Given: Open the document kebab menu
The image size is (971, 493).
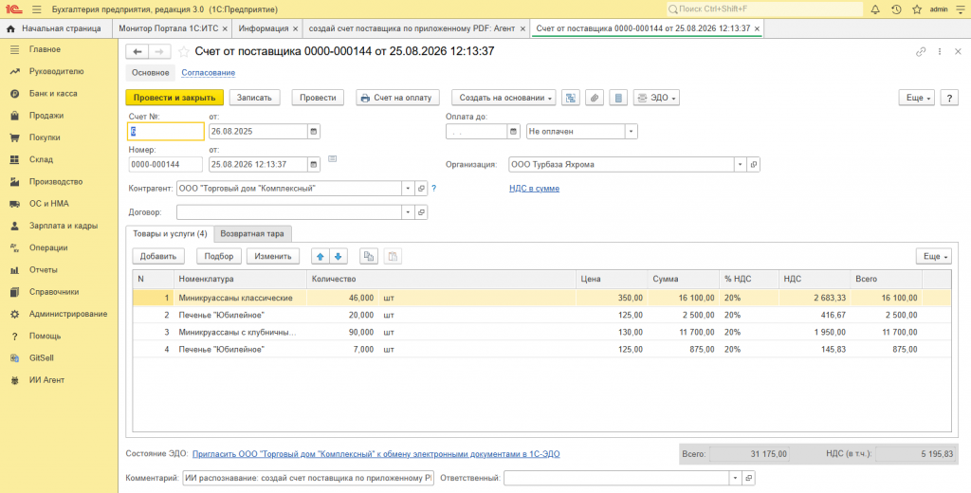Looking at the screenshot, I should pyautogui.click(x=940, y=52).
